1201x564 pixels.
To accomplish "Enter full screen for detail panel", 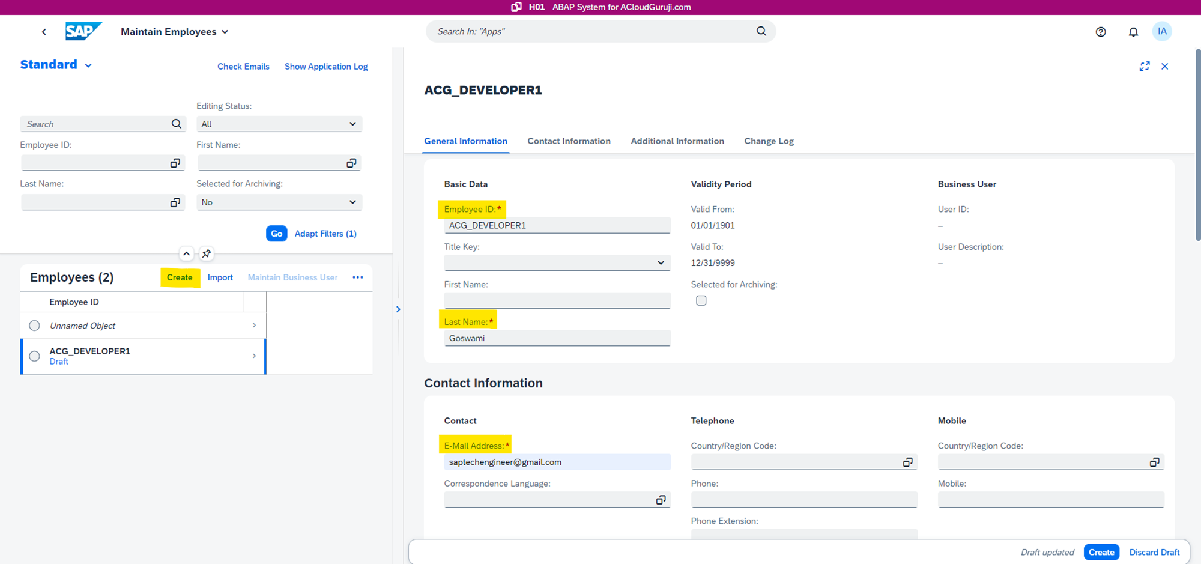I will pyautogui.click(x=1144, y=67).
